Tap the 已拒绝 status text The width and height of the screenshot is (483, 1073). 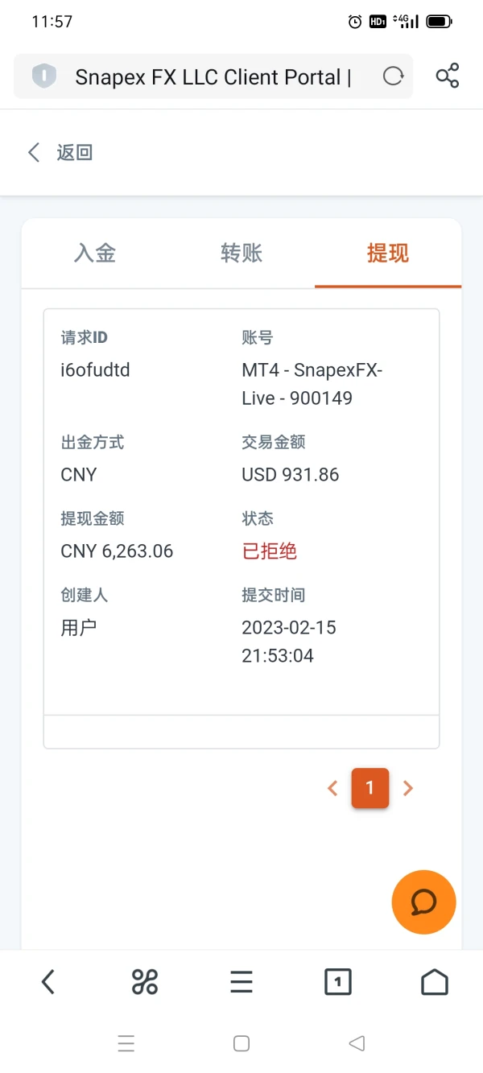pyautogui.click(x=270, y=551)
